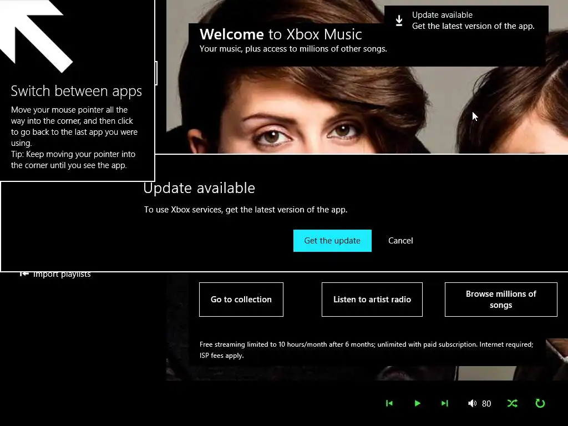Open Browse millions of songs
Screen dimensions: 568x426
pos(501,300)
